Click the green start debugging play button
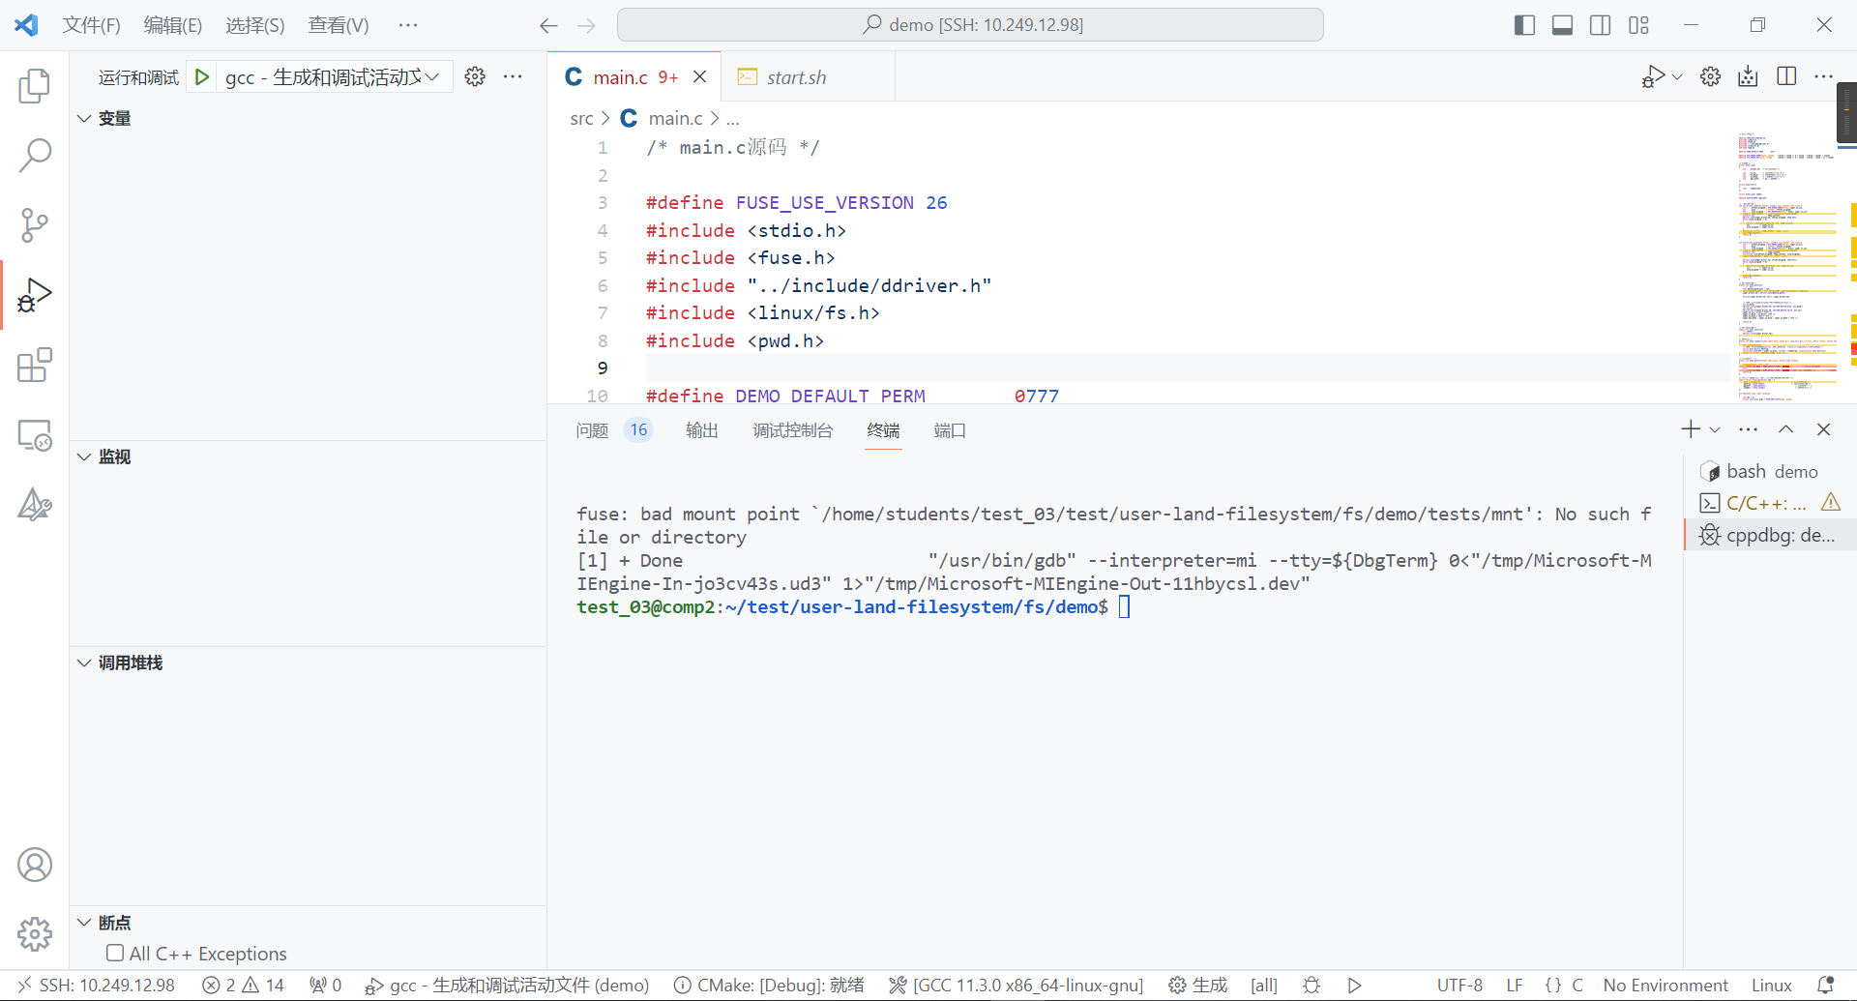The image size is (1857, 1001). click(x=202, y=77)
